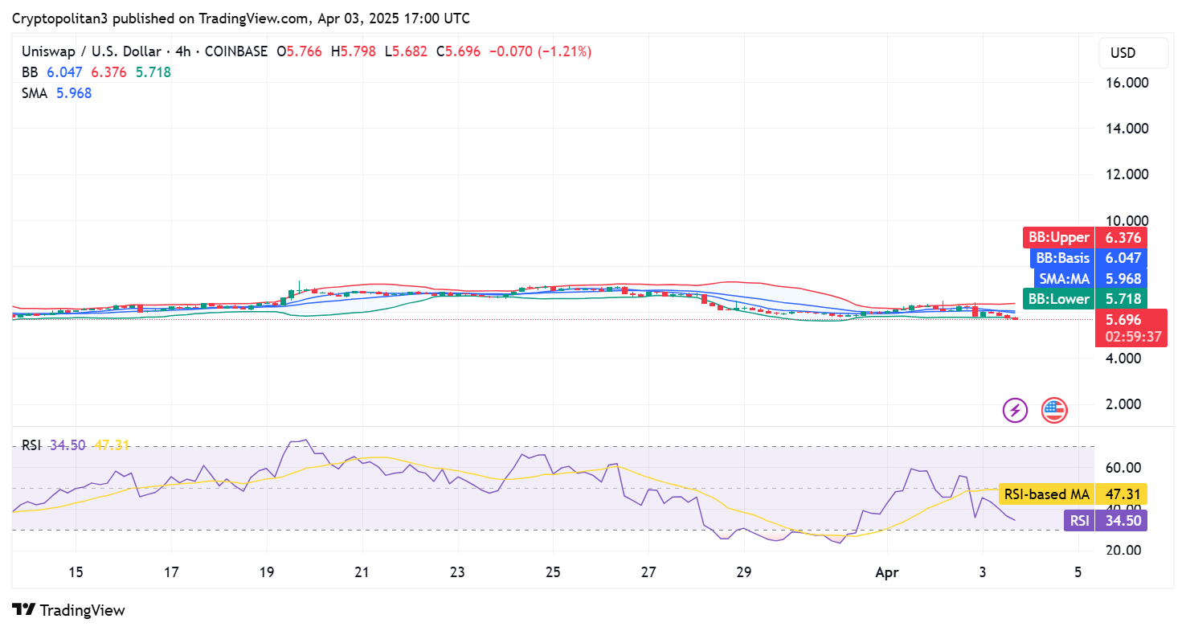Click the 16.000 price axis label
Screen dimensions: 1186x631
click(x=1127, y=83)
